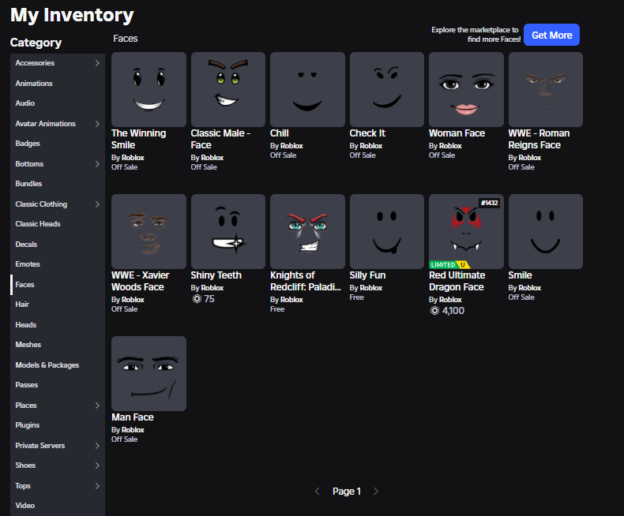Click the Limited U badge on Dragon Face

click(x=449, y=265)
